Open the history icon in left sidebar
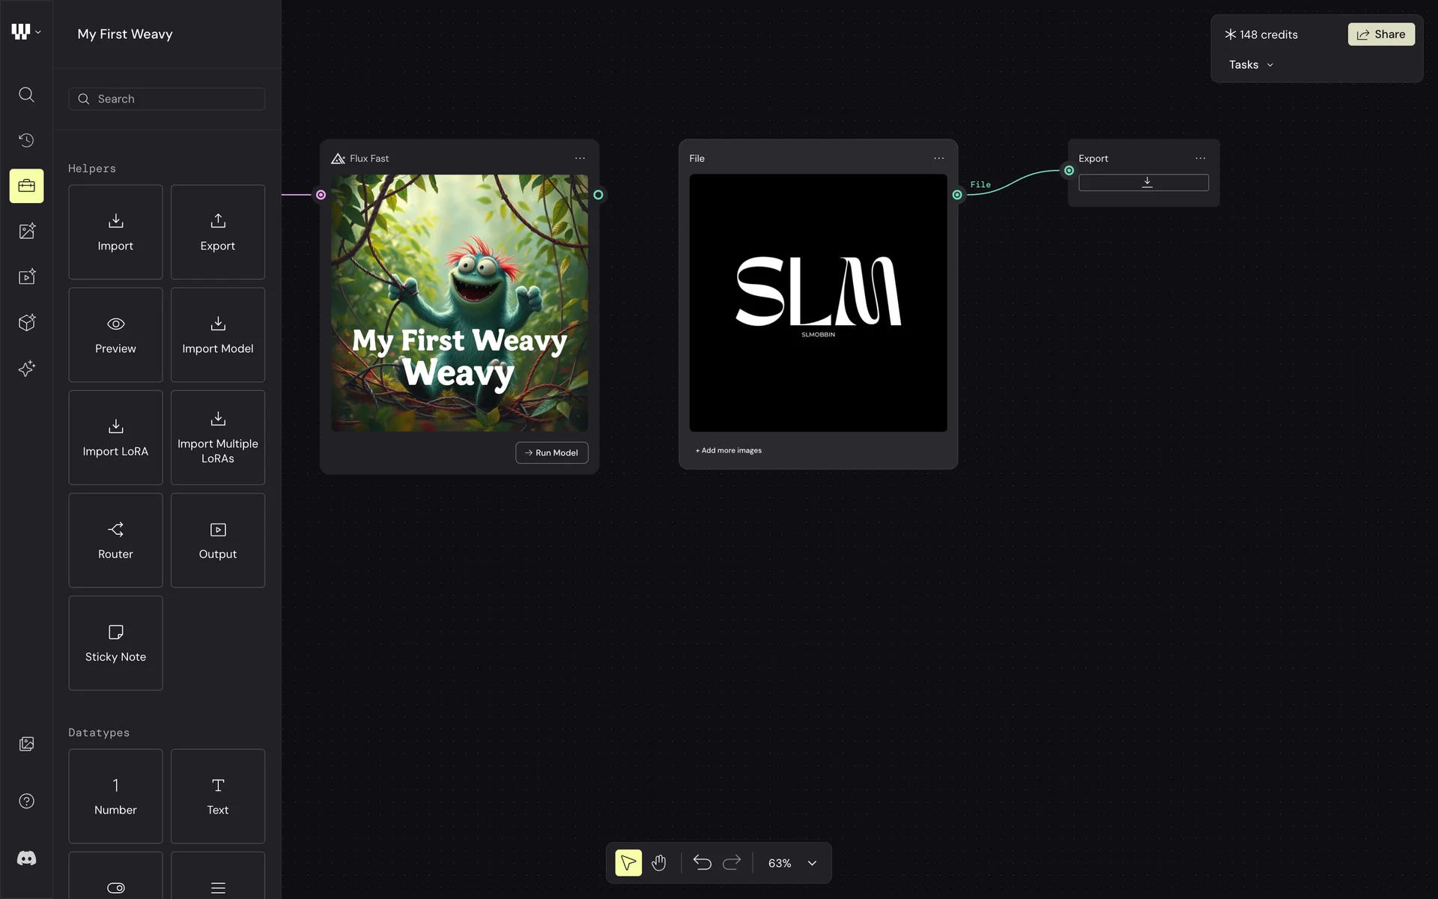The width and height of the screenshot is (1438, 899). (26, 140)
